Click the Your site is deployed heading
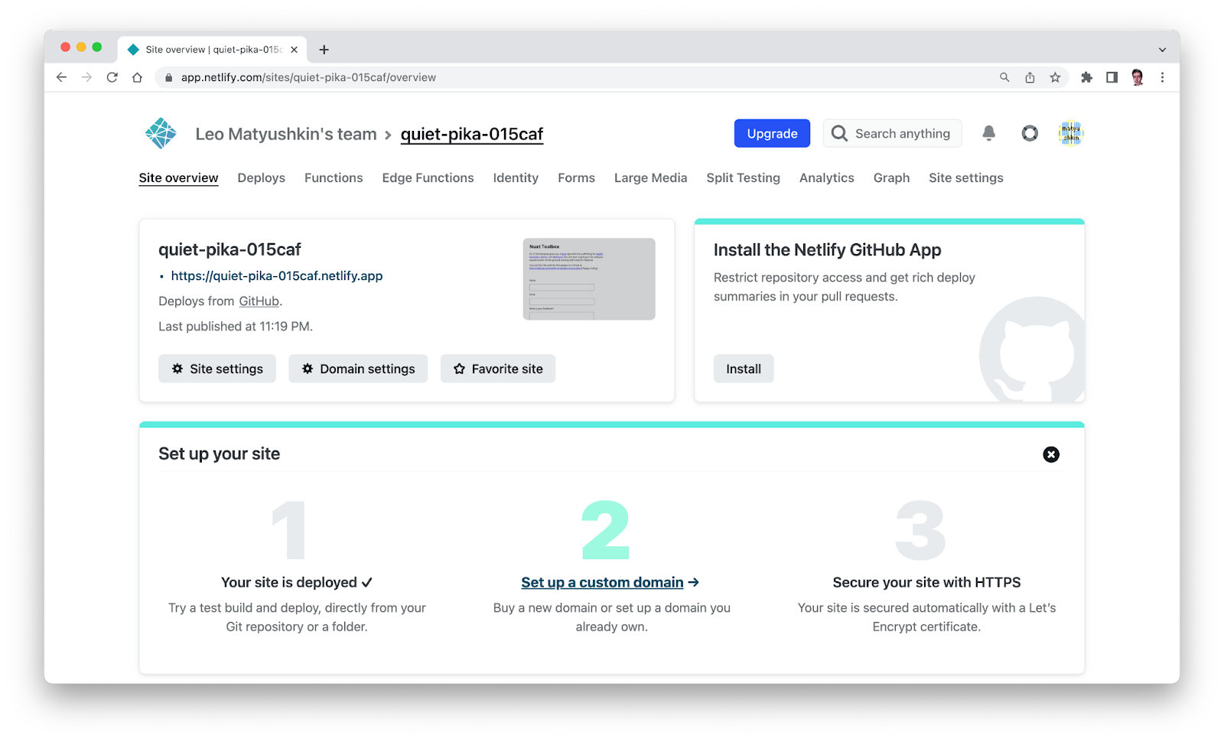This screenshot has width=1224, height=742. pos(297,583)
